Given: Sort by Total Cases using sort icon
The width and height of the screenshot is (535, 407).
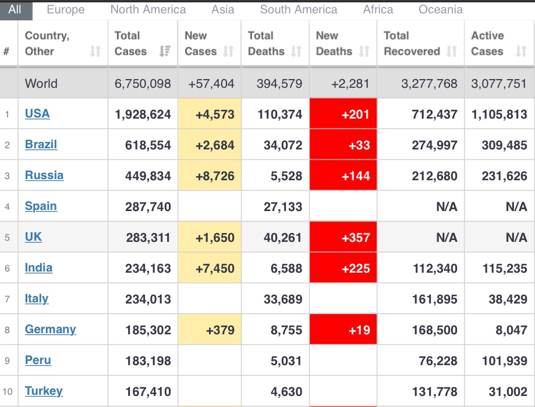Looking at the screenshot, I should pos(165,51).
